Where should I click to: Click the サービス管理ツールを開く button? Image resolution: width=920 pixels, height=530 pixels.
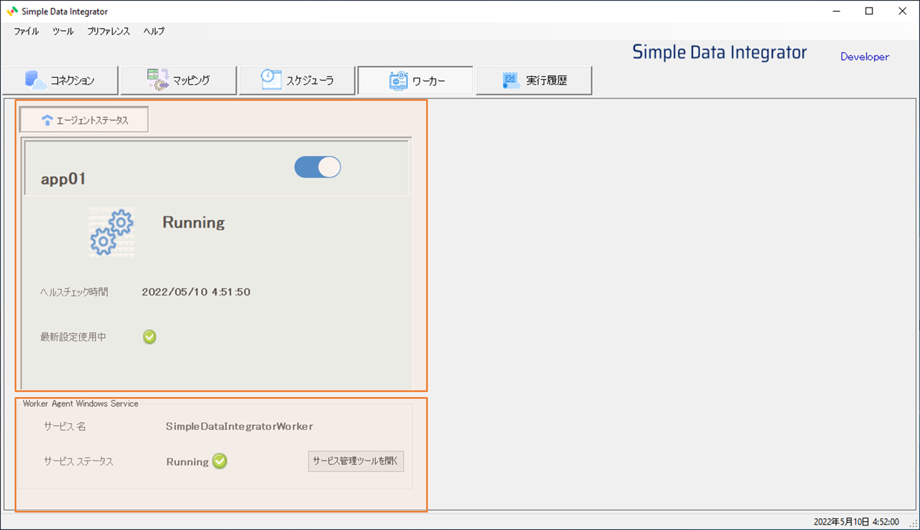[356, 461]
